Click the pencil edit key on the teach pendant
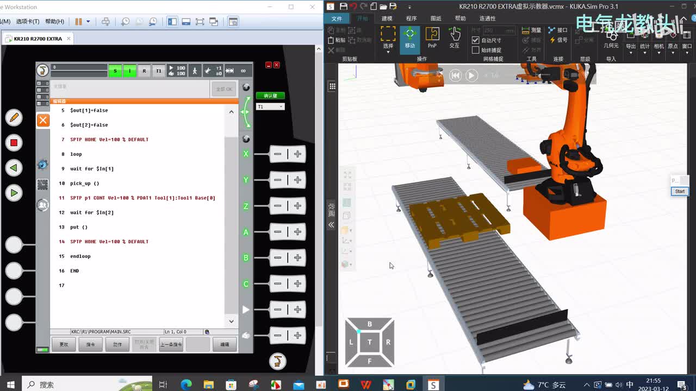The width and height of the screenshot is (696, 391). [14, 117]
